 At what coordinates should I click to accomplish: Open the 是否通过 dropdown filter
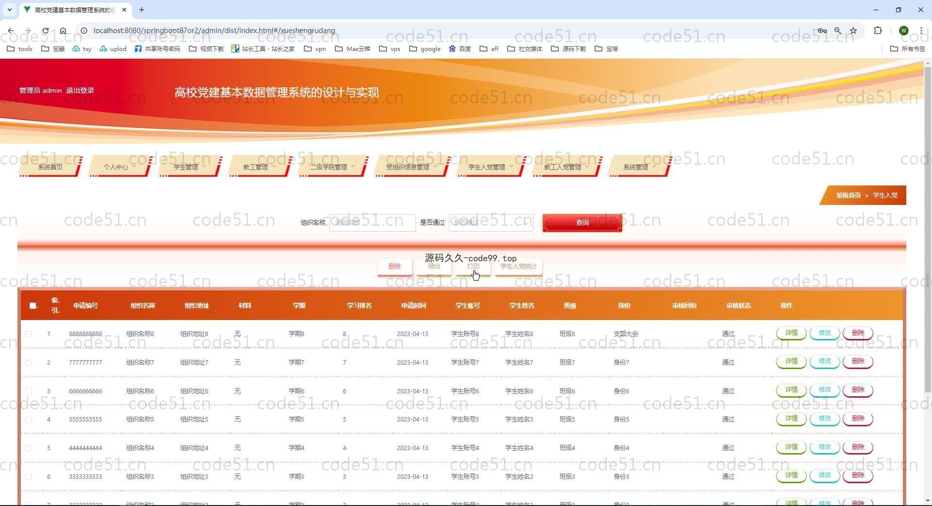coord(491,222)
